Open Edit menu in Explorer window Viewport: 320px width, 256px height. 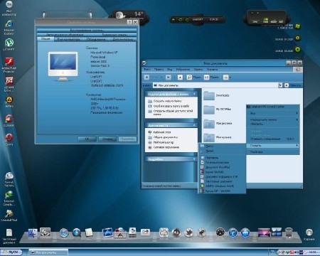tap(159, 69)
